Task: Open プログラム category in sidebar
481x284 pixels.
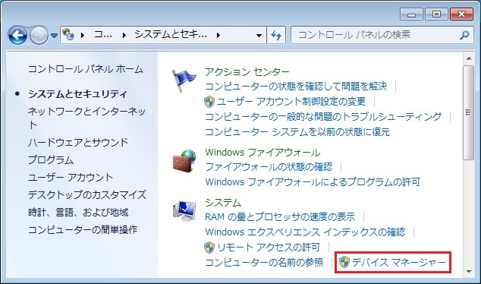Action: tap(51, 159)
